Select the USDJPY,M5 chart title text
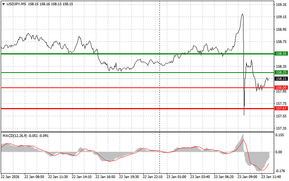 point(16,4)
